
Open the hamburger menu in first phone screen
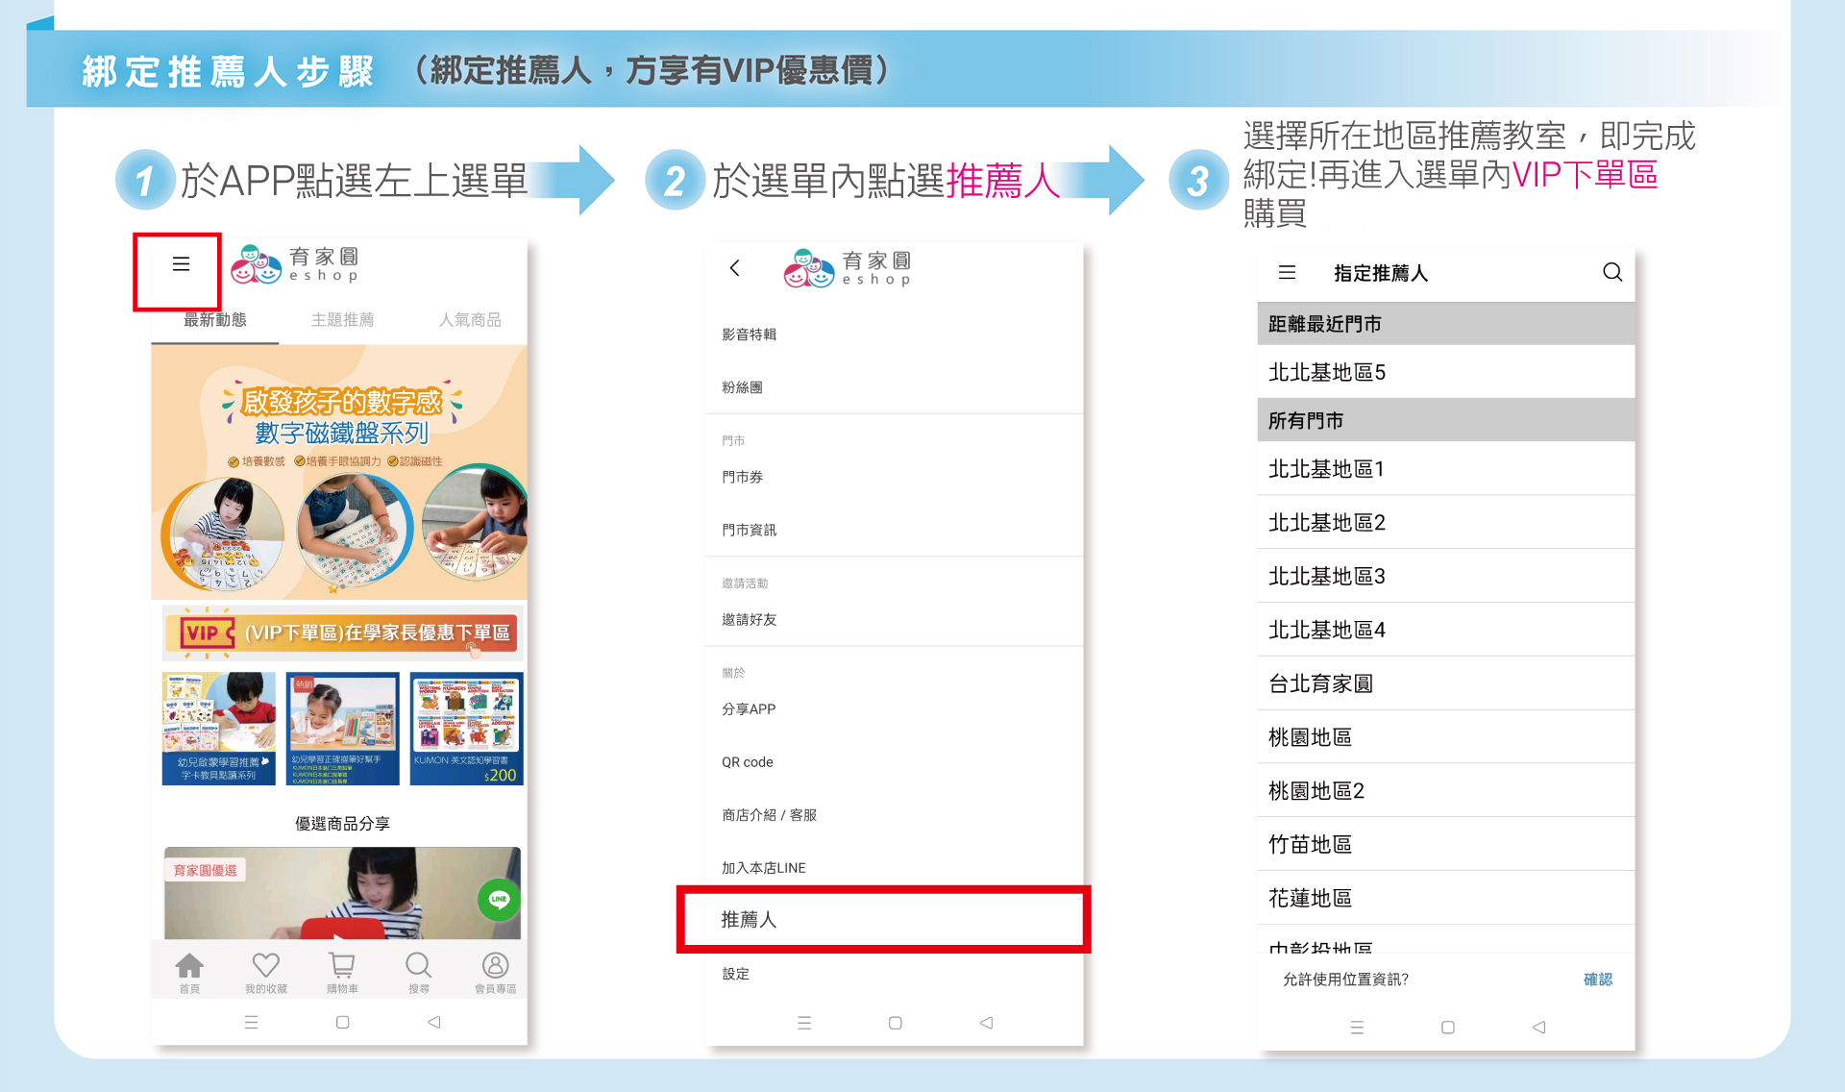pos(181,263)
